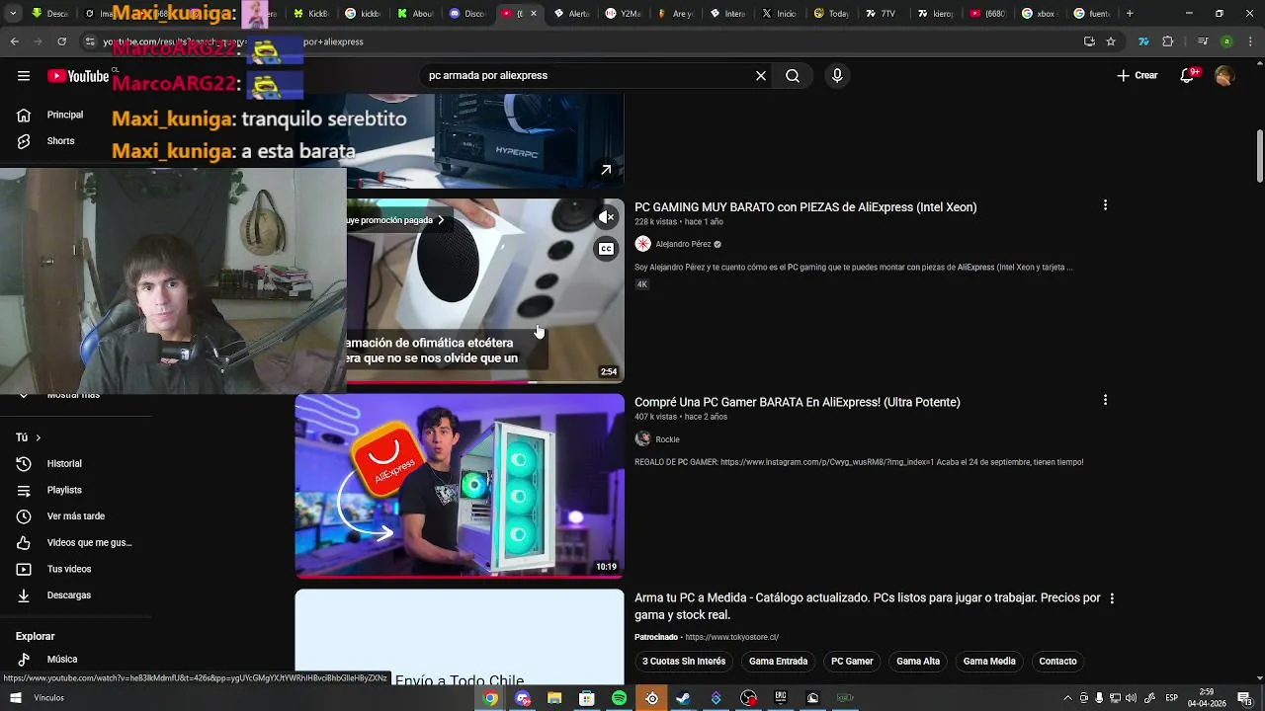1265x711 pixels.
Task: Select the Contacto chip
Action: tap(1057, 662)
